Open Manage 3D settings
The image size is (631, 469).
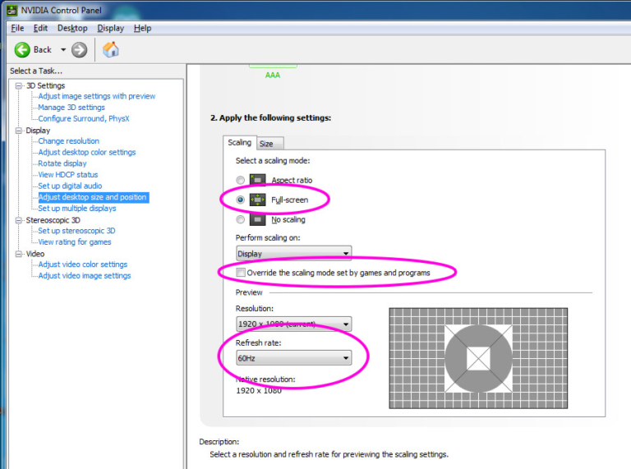pos(71,108)
